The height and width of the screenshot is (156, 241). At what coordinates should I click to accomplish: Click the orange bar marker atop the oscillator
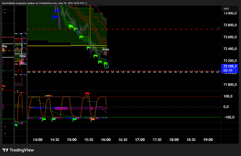point(48,95)
